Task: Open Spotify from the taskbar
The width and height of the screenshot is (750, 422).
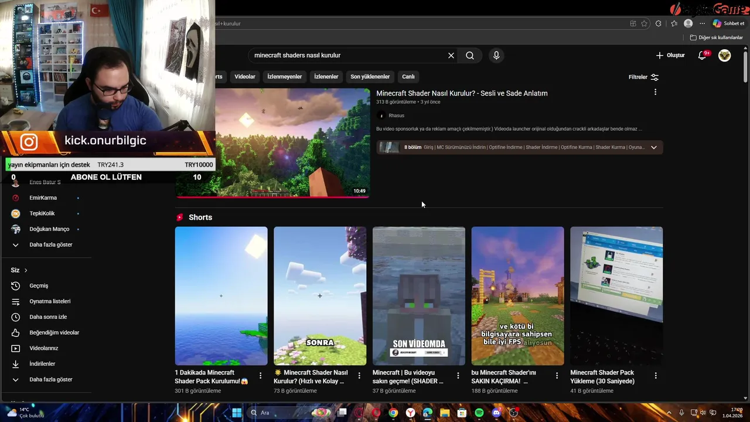Action: click(x=479, y=413)
